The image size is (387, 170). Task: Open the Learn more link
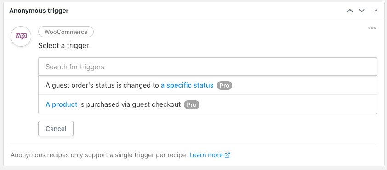click(x=206, y=155)
